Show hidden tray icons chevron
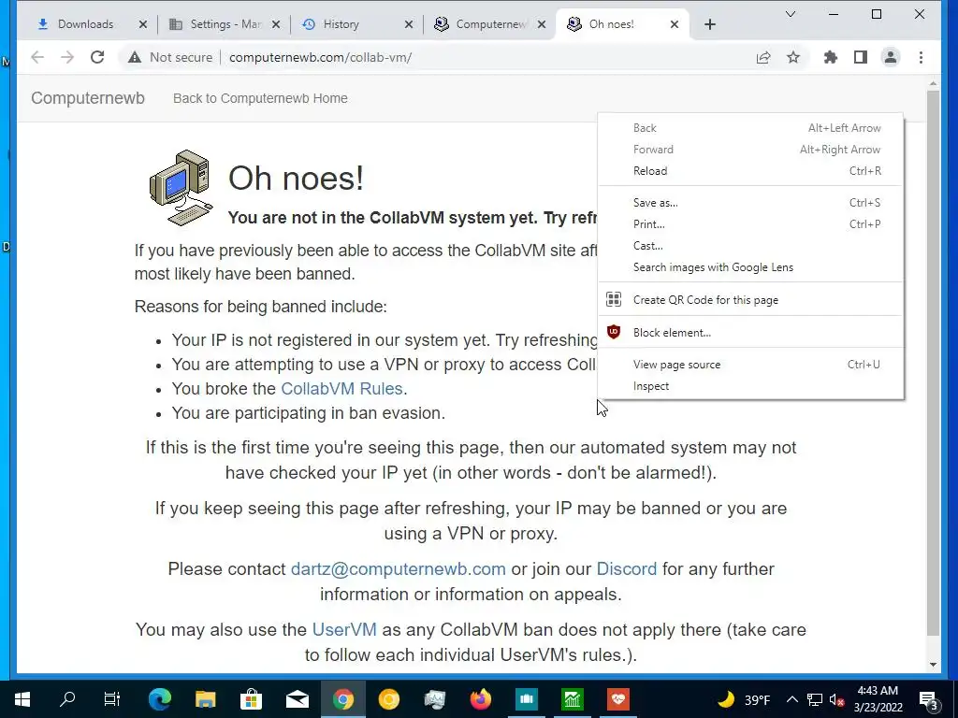This screenshot has width=958, height=718. (x=791, y=699)
